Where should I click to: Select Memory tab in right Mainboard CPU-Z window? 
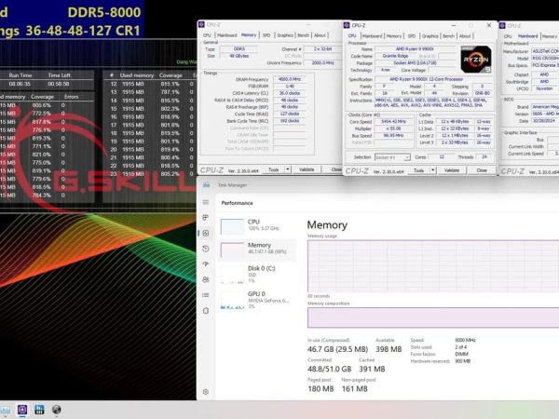point(549,36)
